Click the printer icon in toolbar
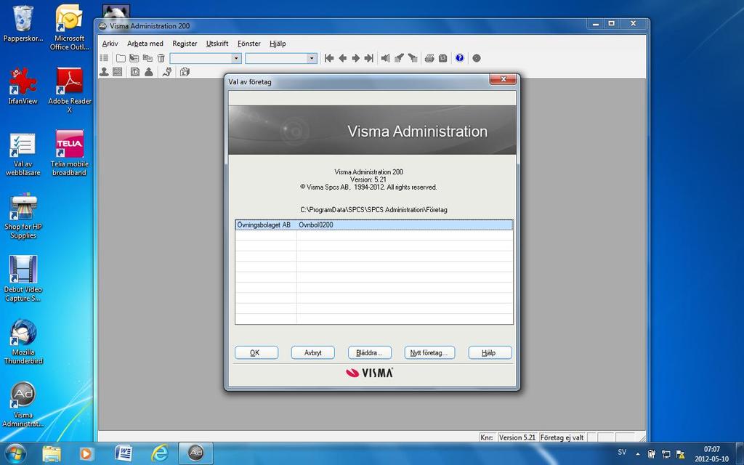 click(x=429, y=58)
